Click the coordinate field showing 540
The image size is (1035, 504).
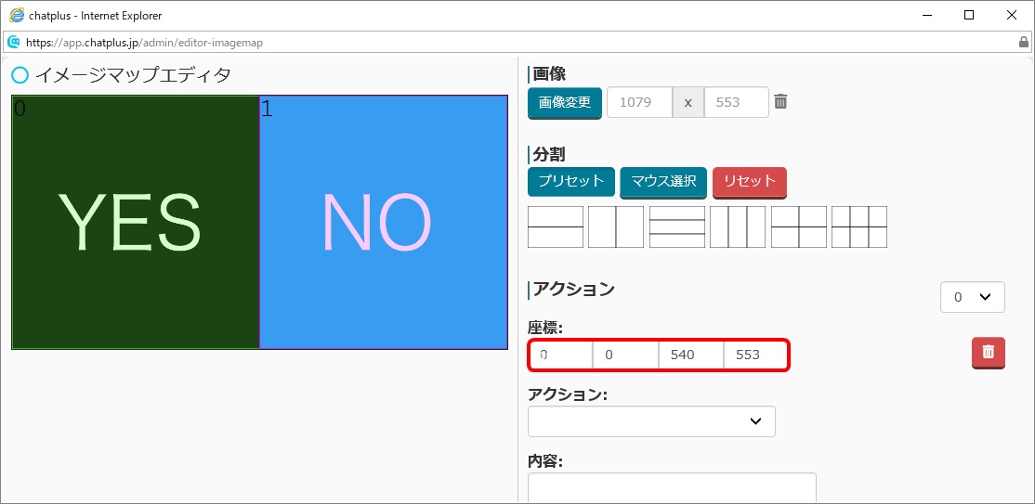pos(690,355)
